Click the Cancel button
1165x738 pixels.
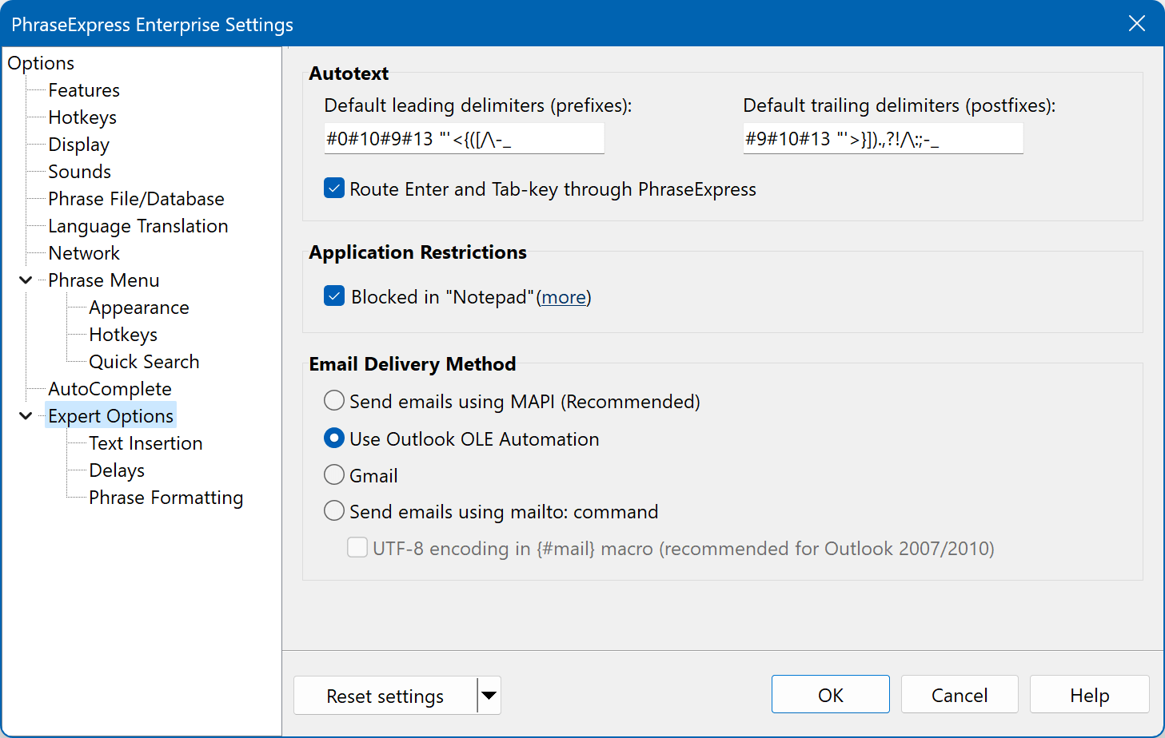pos(960,695)
